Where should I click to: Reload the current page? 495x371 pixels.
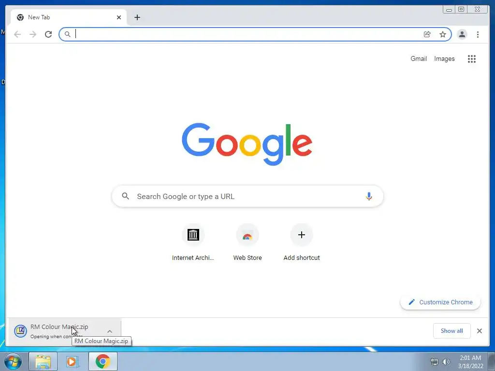[x=48, y=34]
